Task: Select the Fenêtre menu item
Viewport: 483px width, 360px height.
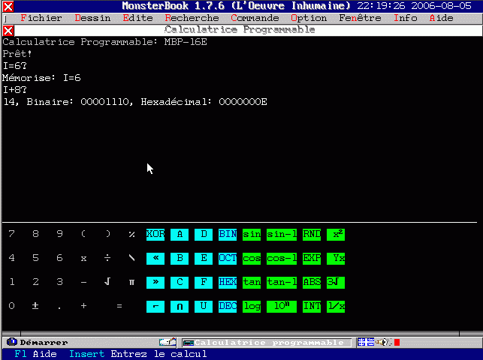Action: click(x=360, y=18)
